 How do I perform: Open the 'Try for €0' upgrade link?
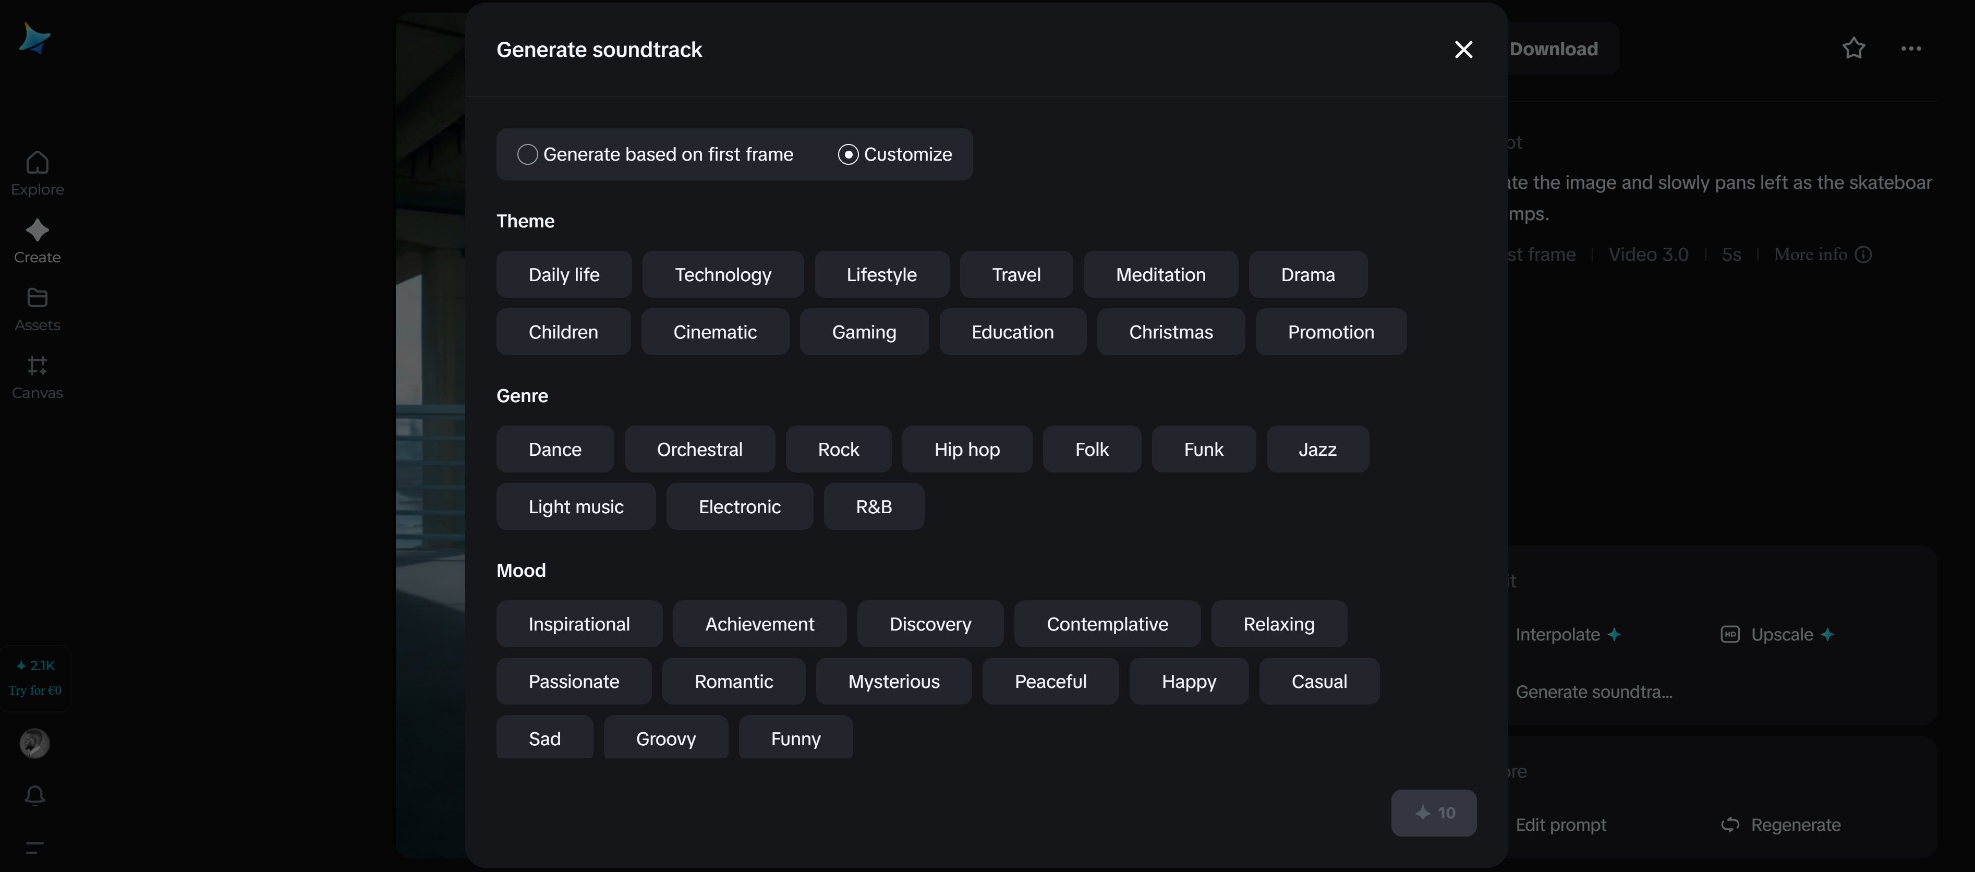pyautogui.click(x=35, y=689)
